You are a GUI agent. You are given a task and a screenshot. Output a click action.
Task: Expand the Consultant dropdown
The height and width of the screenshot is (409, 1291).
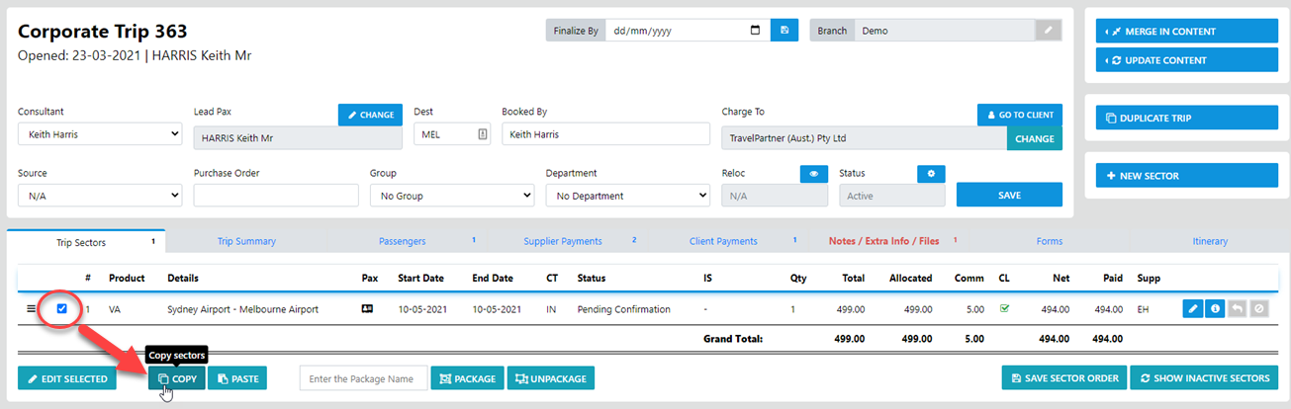point(100,134)
